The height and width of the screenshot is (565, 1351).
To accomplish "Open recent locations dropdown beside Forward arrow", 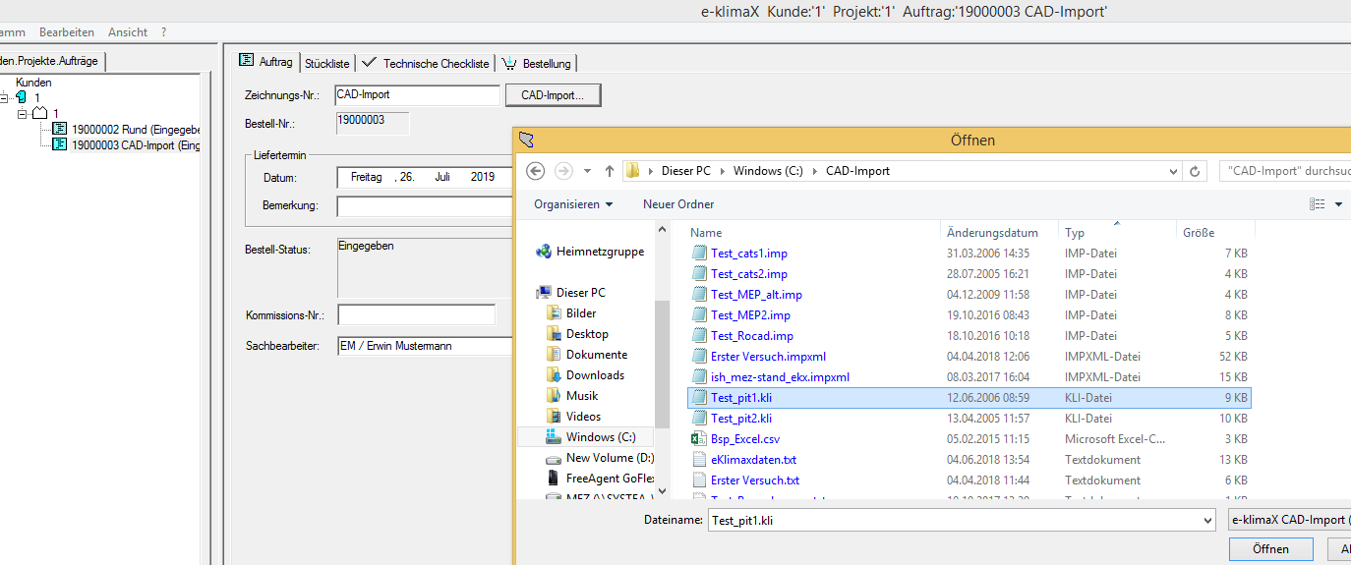I will 589,171.
